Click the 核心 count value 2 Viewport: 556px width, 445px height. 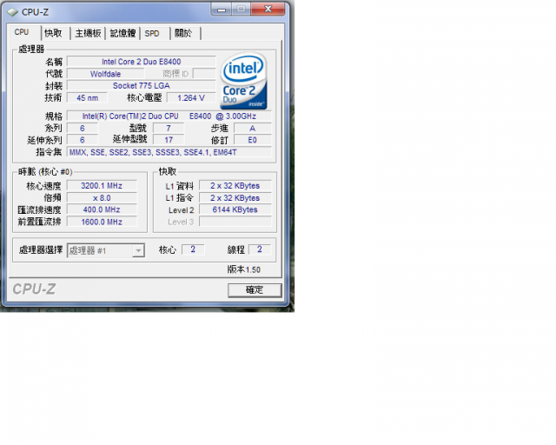[x=193, y=249]
